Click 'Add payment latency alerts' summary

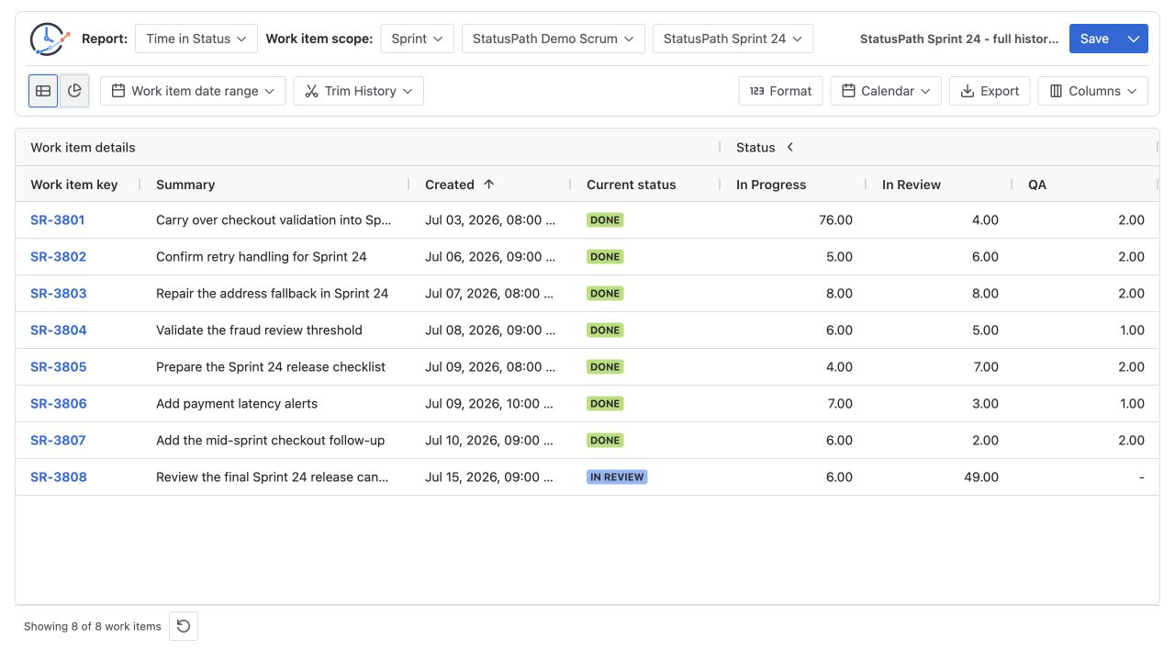pyautogui.click(x=237, y=404)
